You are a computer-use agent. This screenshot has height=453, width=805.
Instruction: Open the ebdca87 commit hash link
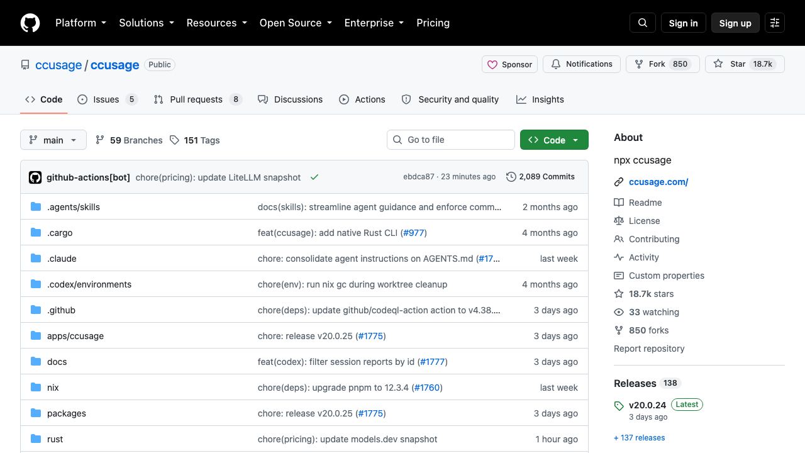(419, 177)
